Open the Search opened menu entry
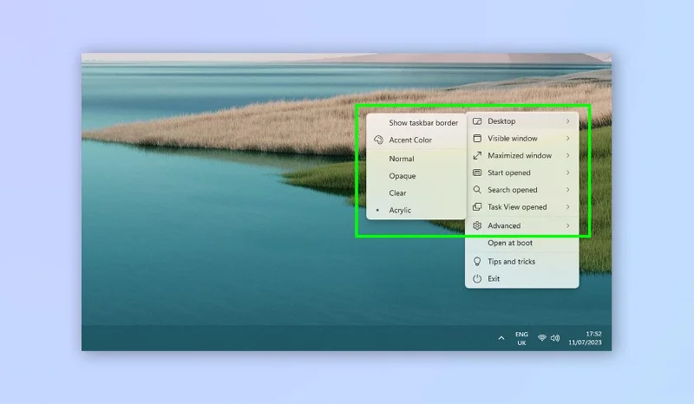694x404 pixels. pos(522,190)
